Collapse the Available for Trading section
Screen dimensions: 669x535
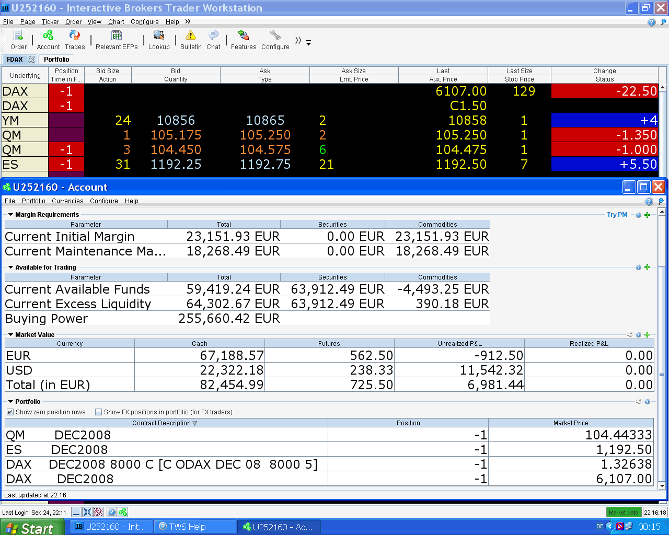point(10,267)
